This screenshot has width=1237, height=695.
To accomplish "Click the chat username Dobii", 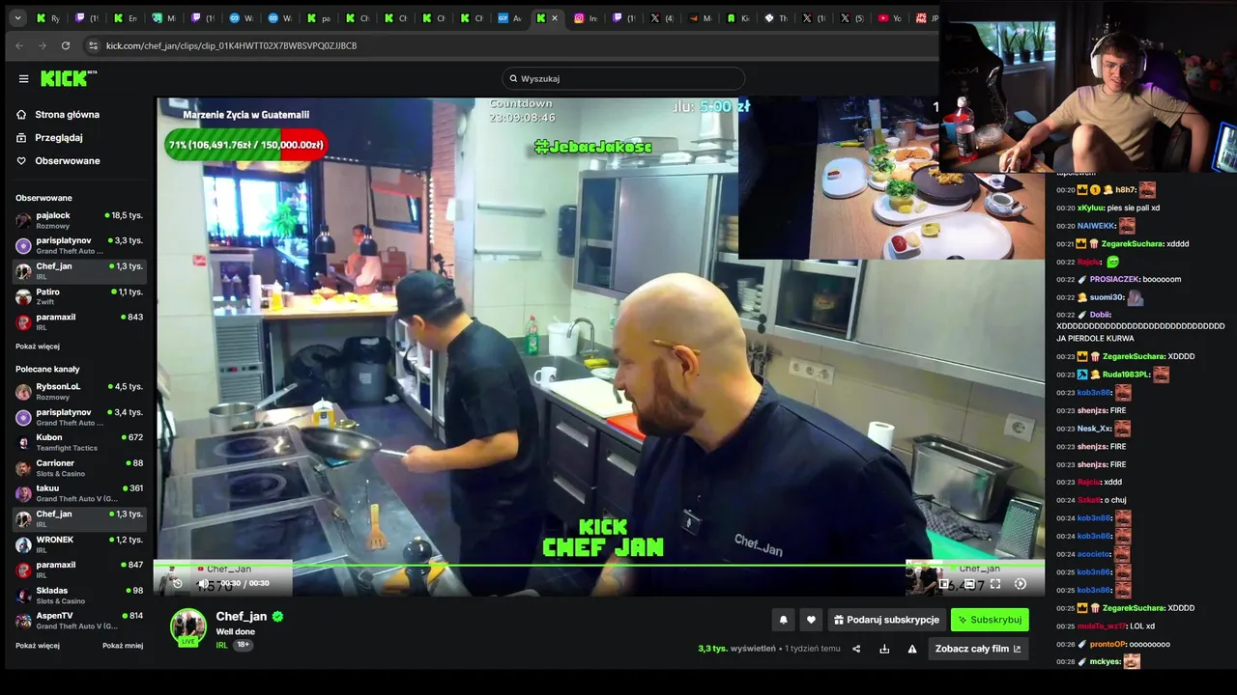I will click(x=1100, y=315).
